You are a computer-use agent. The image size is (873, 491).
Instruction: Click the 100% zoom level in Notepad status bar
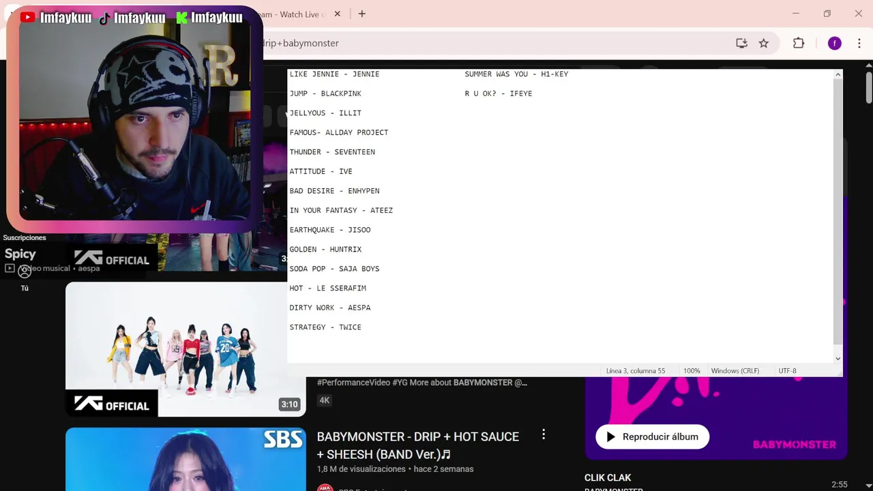click(x=692, y=371)
